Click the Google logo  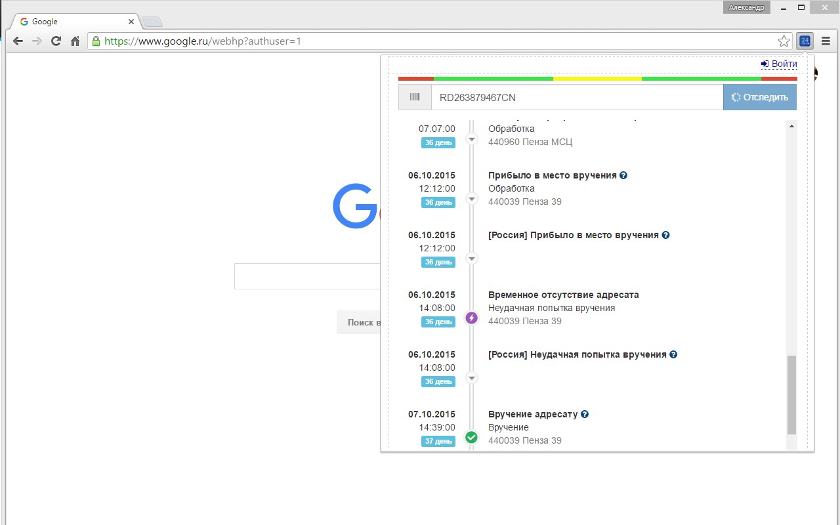coord(356,206)
